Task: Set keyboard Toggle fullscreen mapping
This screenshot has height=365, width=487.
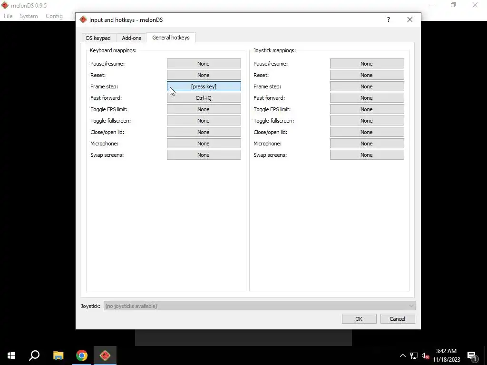Action: [x=204, y=121]
